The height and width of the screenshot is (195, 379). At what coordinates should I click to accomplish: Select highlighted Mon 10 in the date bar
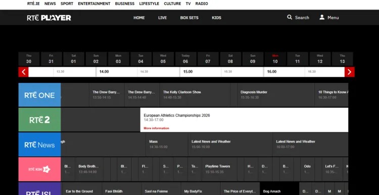(275, 59)
